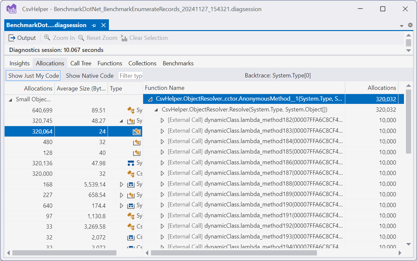Select the lambda_method186 row
Image resolution: width=417 pixels, height=261 pixels.
[x=274, y=163]
